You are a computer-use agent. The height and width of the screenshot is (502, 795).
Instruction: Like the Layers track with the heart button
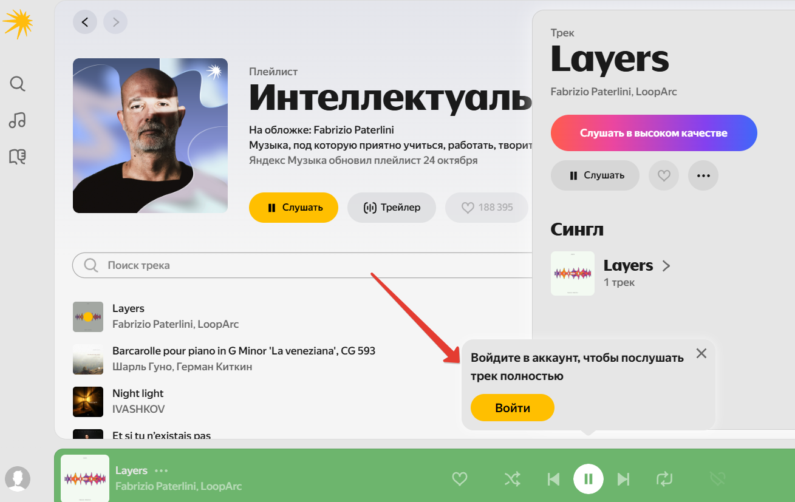663,175
